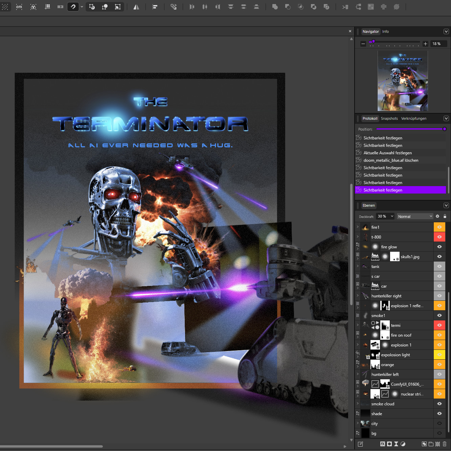Open the Deckkraft opacity dropdown arrow

(x=392, y=216)
